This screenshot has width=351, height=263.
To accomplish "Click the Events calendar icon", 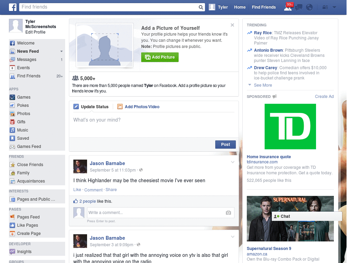I will (x=12, y=68).
